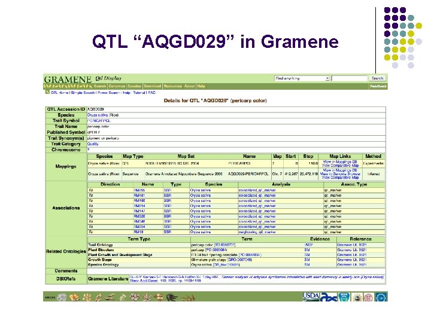Click 'Gramene Annotated Nipponbare Sequence' map set

184,174
